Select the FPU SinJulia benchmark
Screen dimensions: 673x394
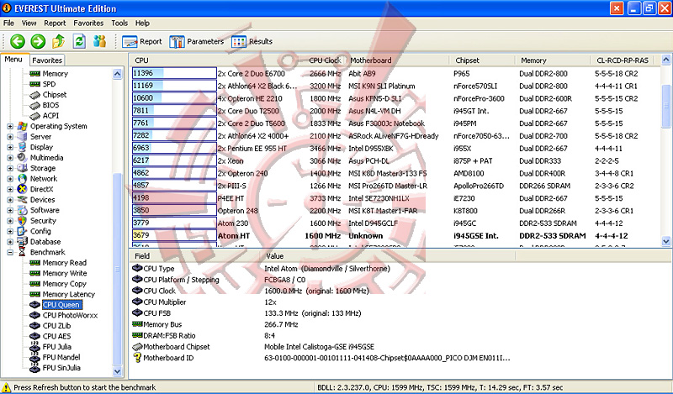pyautogui.click(x=61, y=368)
